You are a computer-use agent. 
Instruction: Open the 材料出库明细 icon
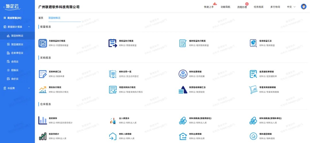(x=183, y=136)
